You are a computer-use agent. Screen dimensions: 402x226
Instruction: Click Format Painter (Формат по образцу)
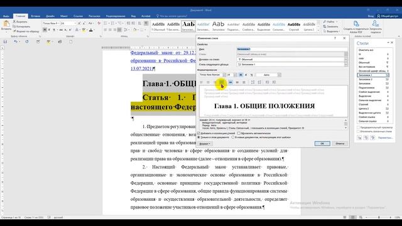(x=26, y=31)
